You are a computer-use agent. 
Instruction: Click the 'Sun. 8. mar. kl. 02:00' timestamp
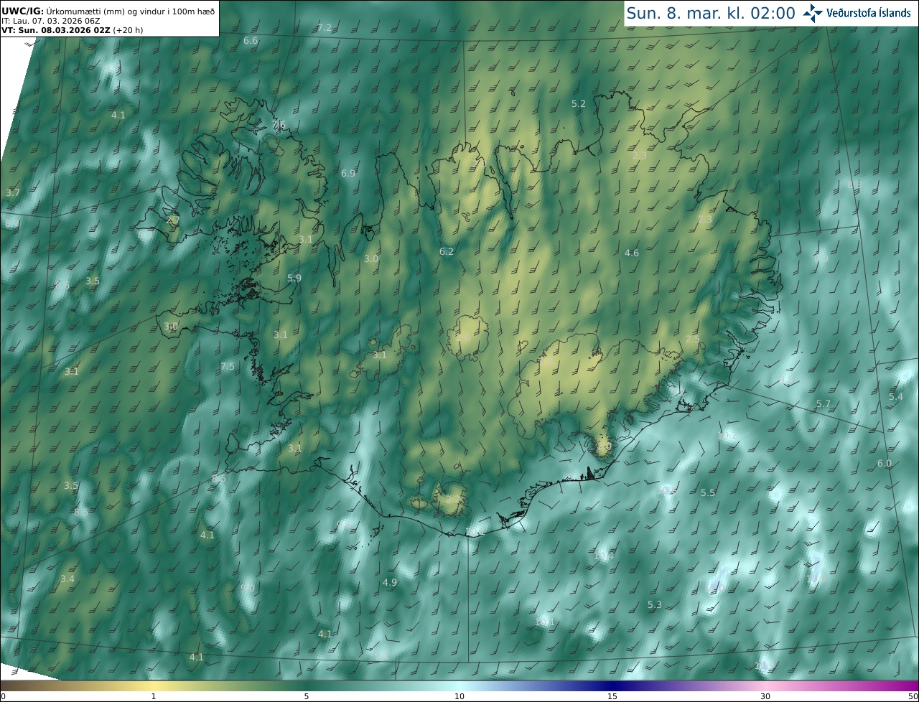[711, 13]
